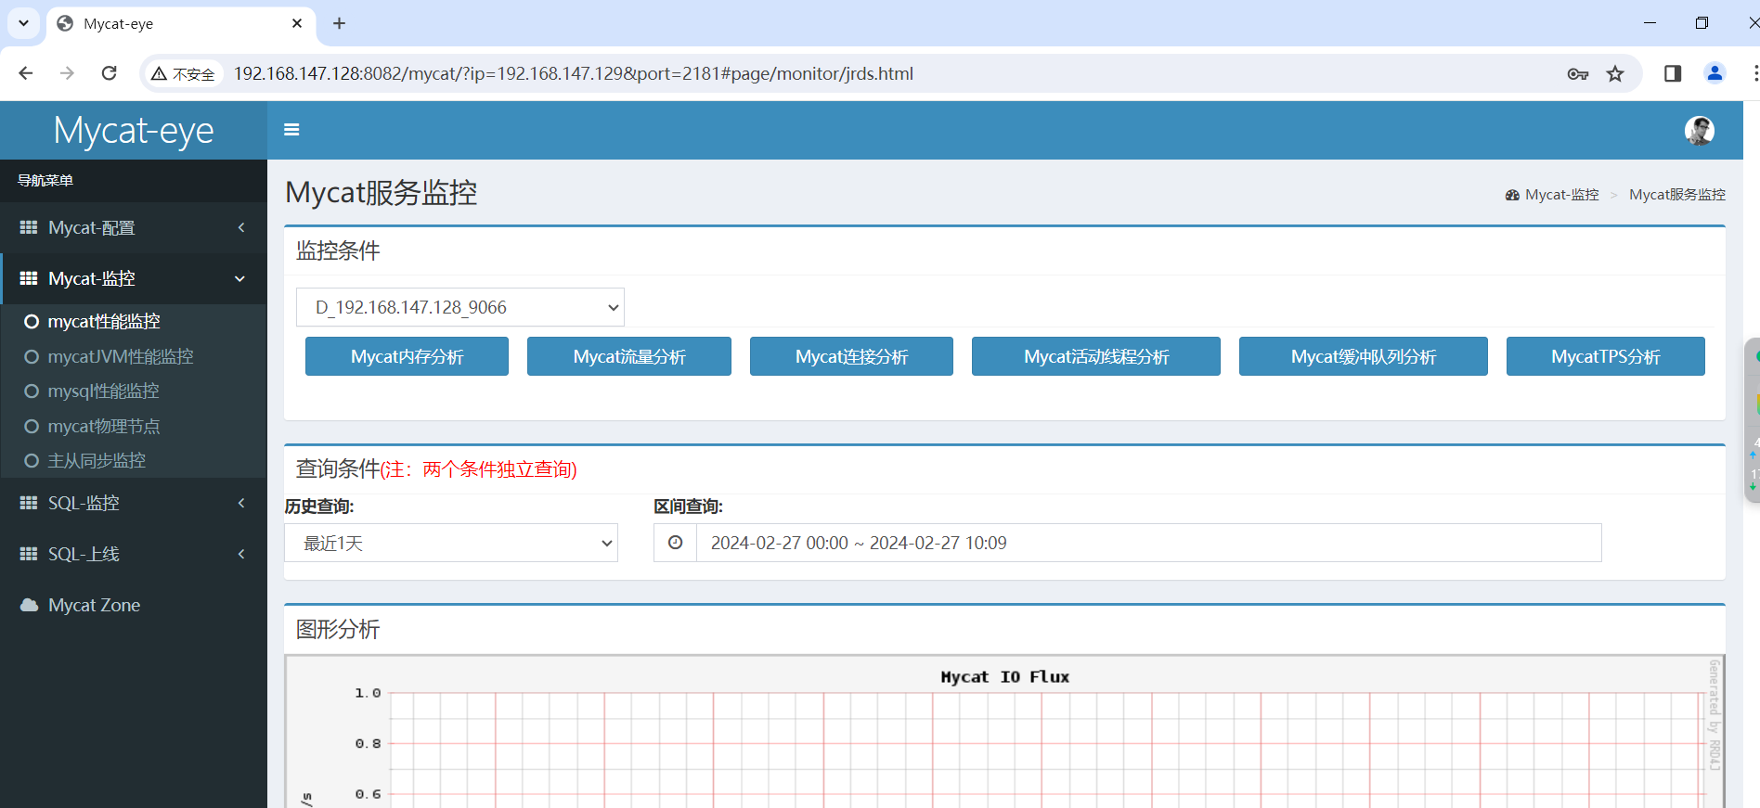
Task: Open the Chrome profile icon
Action: point(1715,73)
